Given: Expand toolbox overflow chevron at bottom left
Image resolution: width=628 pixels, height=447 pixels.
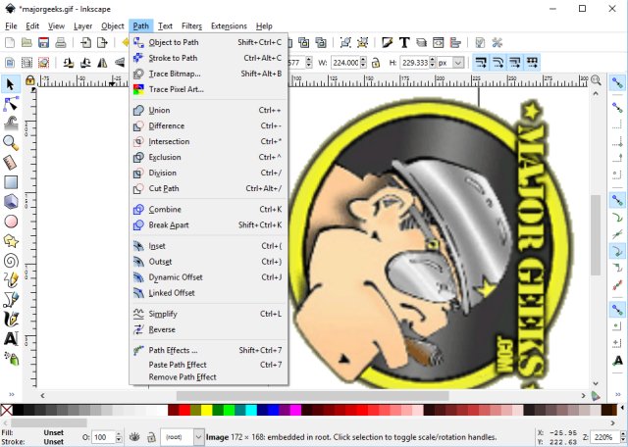Looking at the screenshot, I should pos(11,395).
